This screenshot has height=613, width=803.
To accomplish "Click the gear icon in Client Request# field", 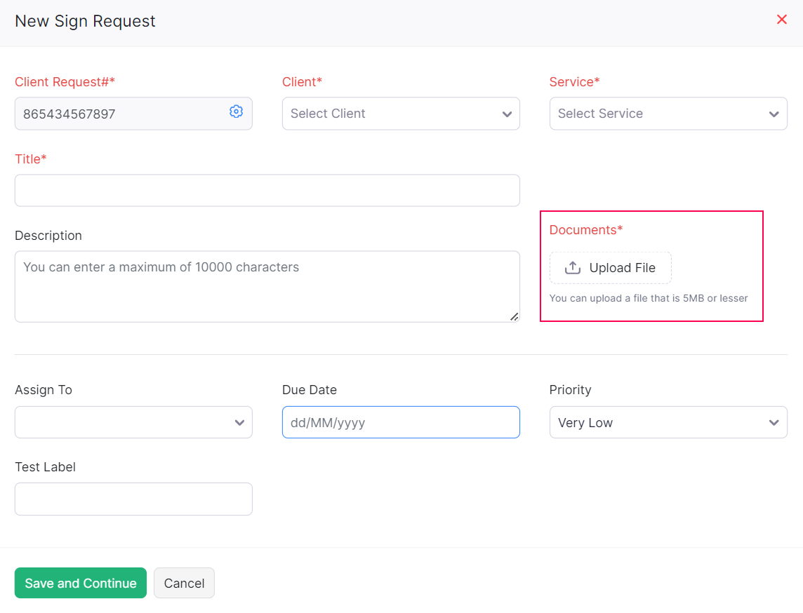I will [236, 112].
